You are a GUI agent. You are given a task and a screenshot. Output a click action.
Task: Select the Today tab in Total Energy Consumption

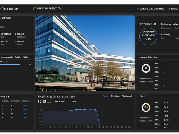coord(106,96)
